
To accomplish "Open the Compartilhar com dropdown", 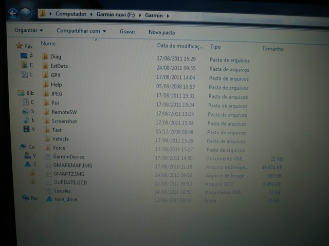I will 81,31.
